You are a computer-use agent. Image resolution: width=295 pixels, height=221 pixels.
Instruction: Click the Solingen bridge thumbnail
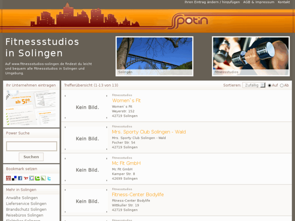(155, 56)
